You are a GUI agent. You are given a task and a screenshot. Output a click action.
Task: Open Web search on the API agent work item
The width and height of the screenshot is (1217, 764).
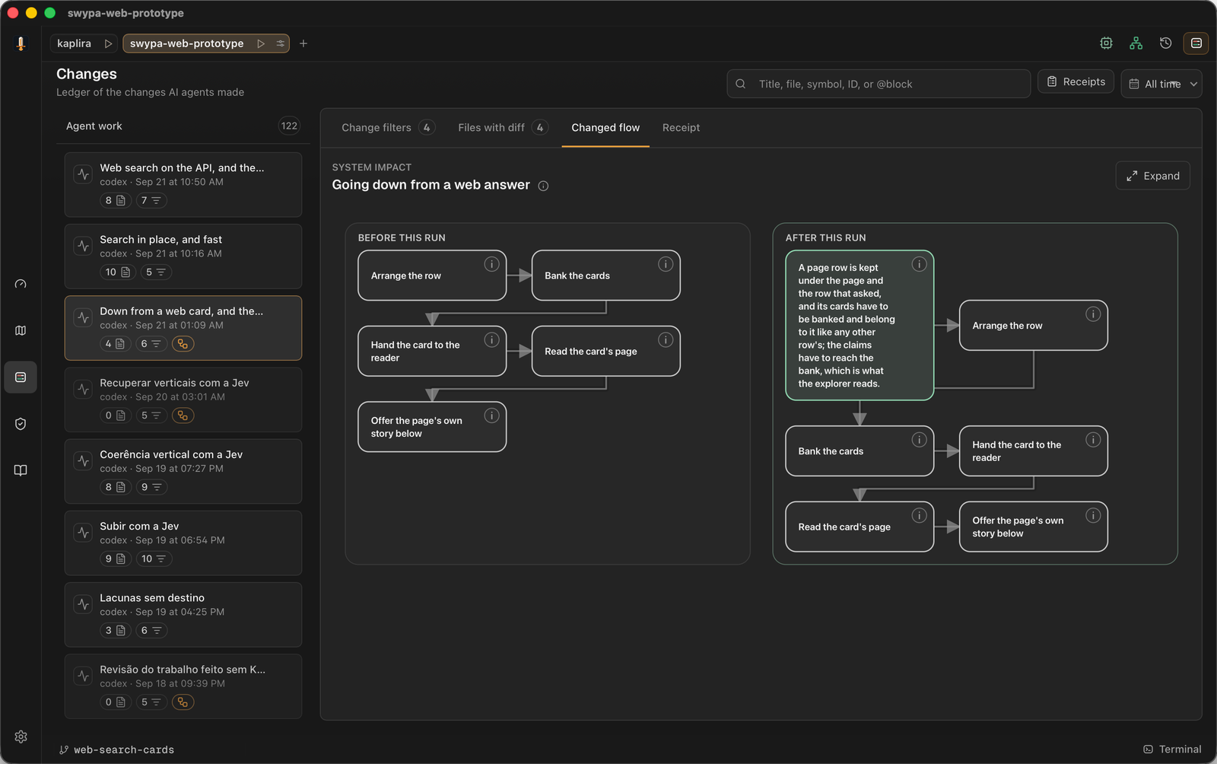[183, 185]
